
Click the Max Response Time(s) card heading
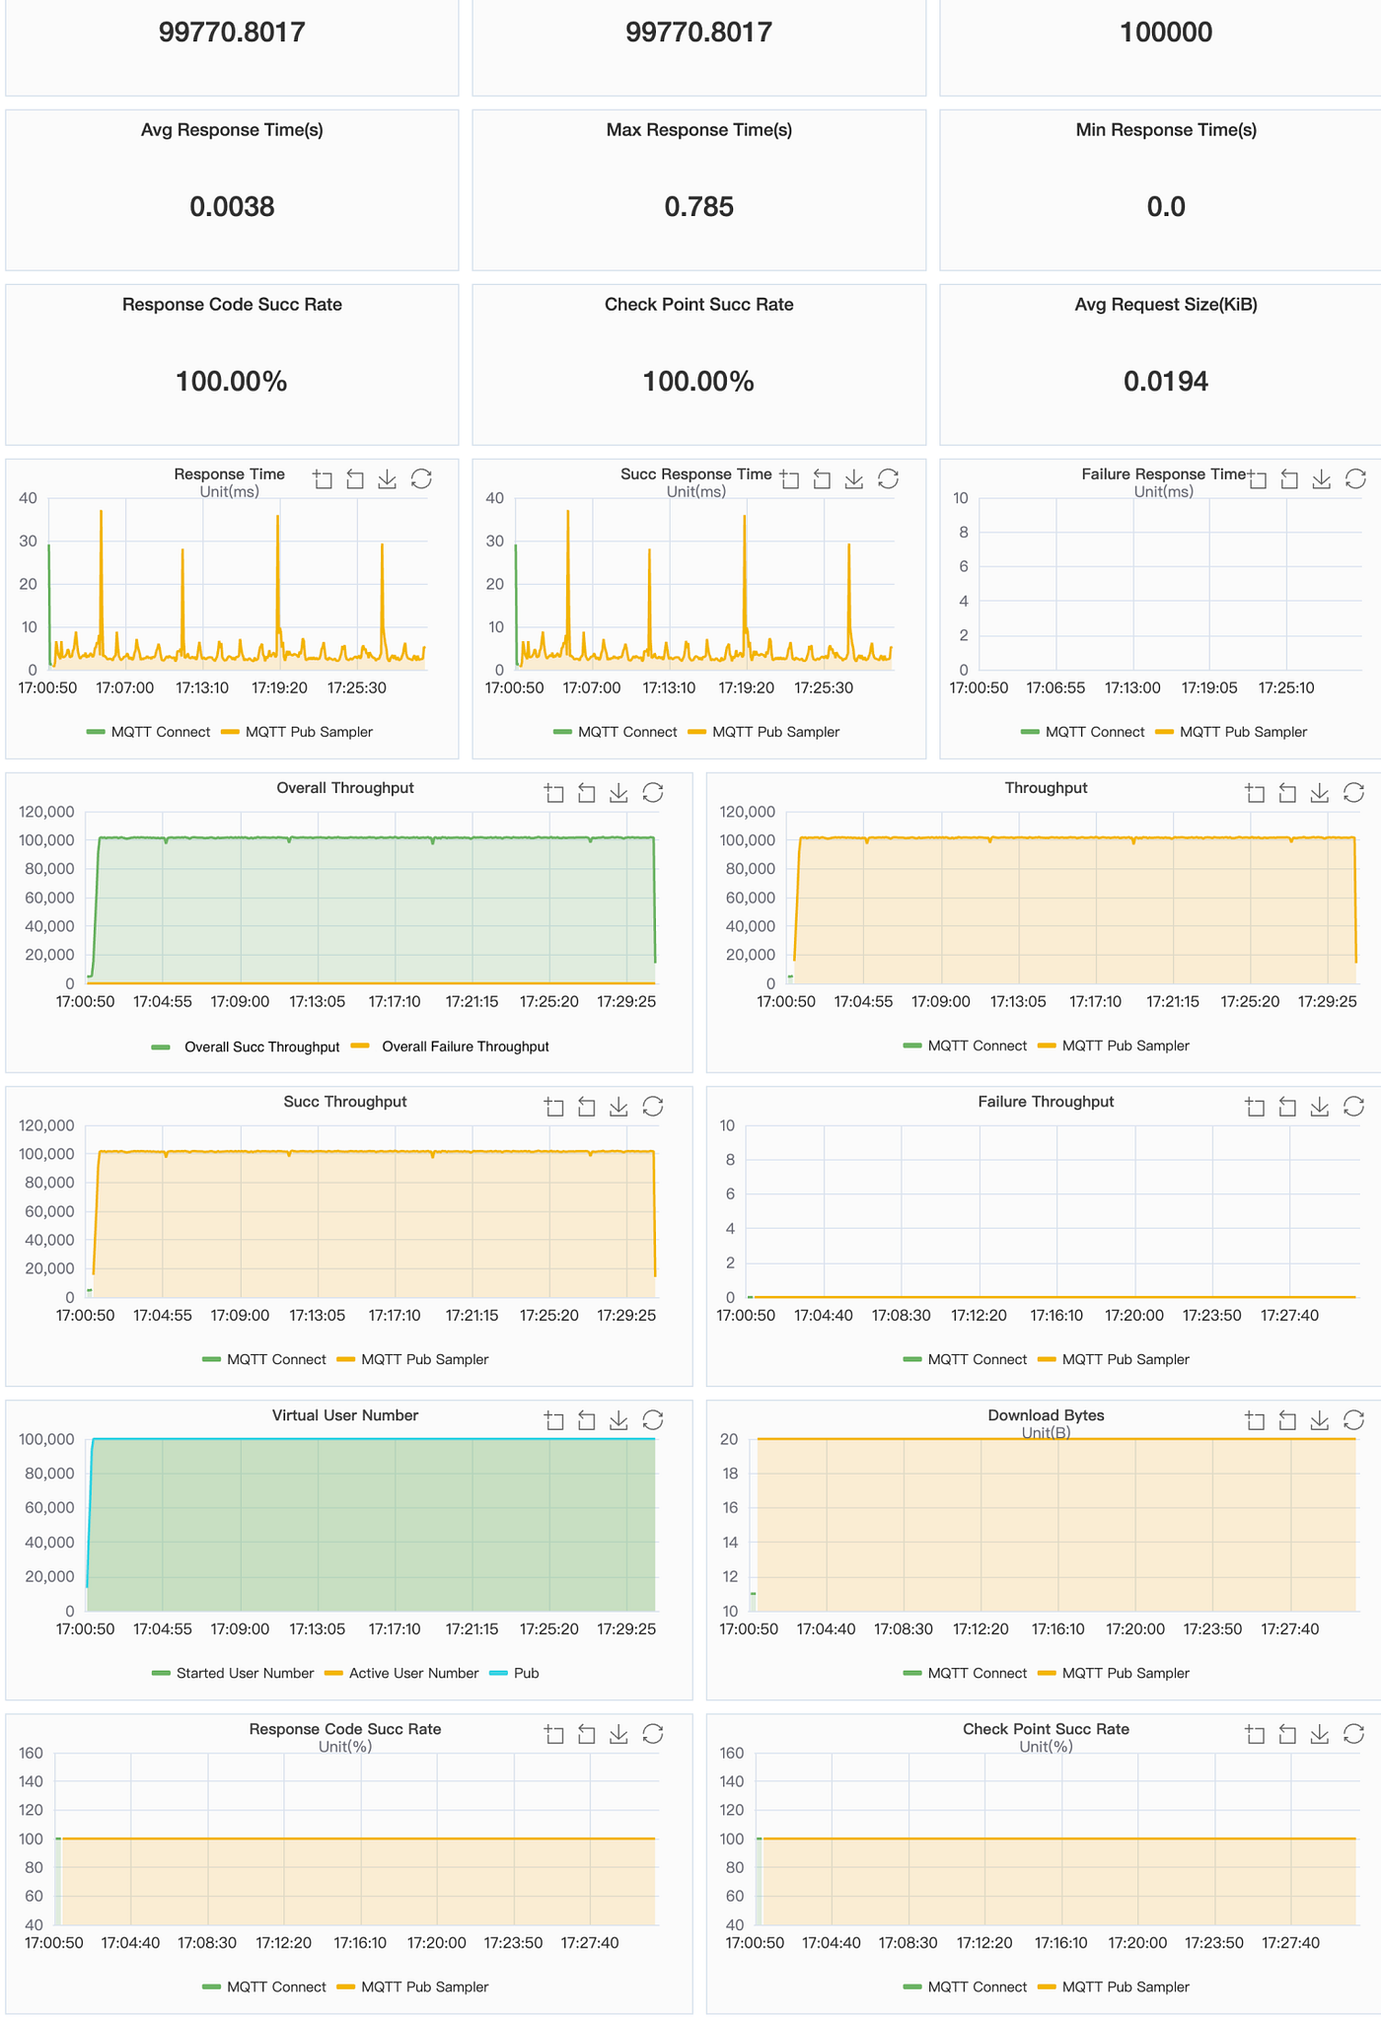tap(699, 130)
